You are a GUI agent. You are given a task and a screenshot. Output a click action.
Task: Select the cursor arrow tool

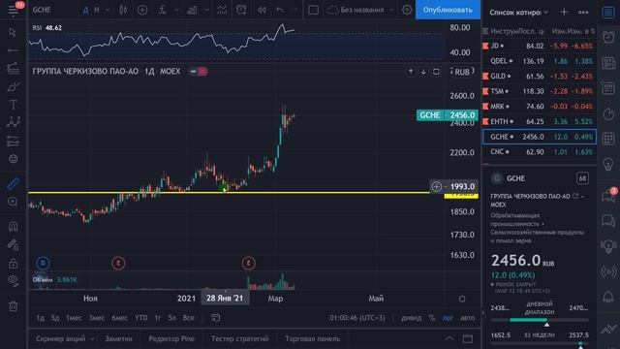[x=13, y=32]
